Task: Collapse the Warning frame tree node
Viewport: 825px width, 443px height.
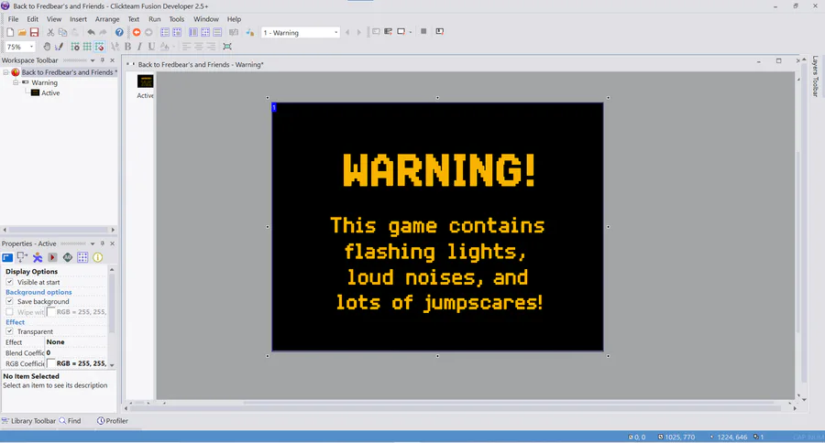Action: coord(16,82)
